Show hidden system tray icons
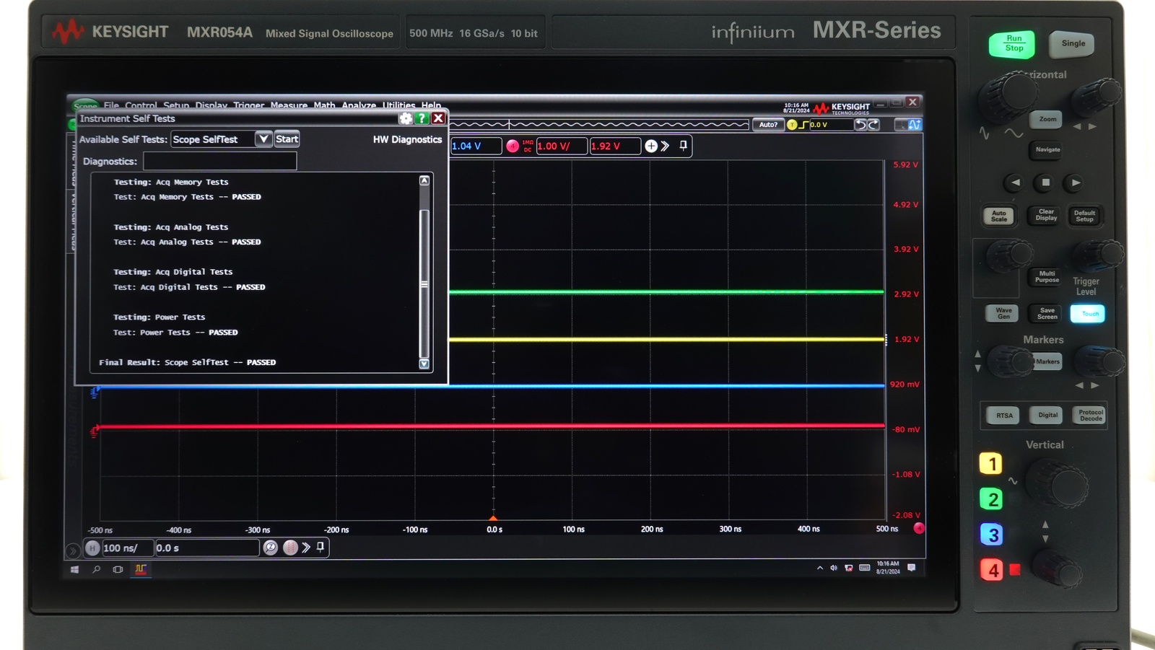 (820, 568)
